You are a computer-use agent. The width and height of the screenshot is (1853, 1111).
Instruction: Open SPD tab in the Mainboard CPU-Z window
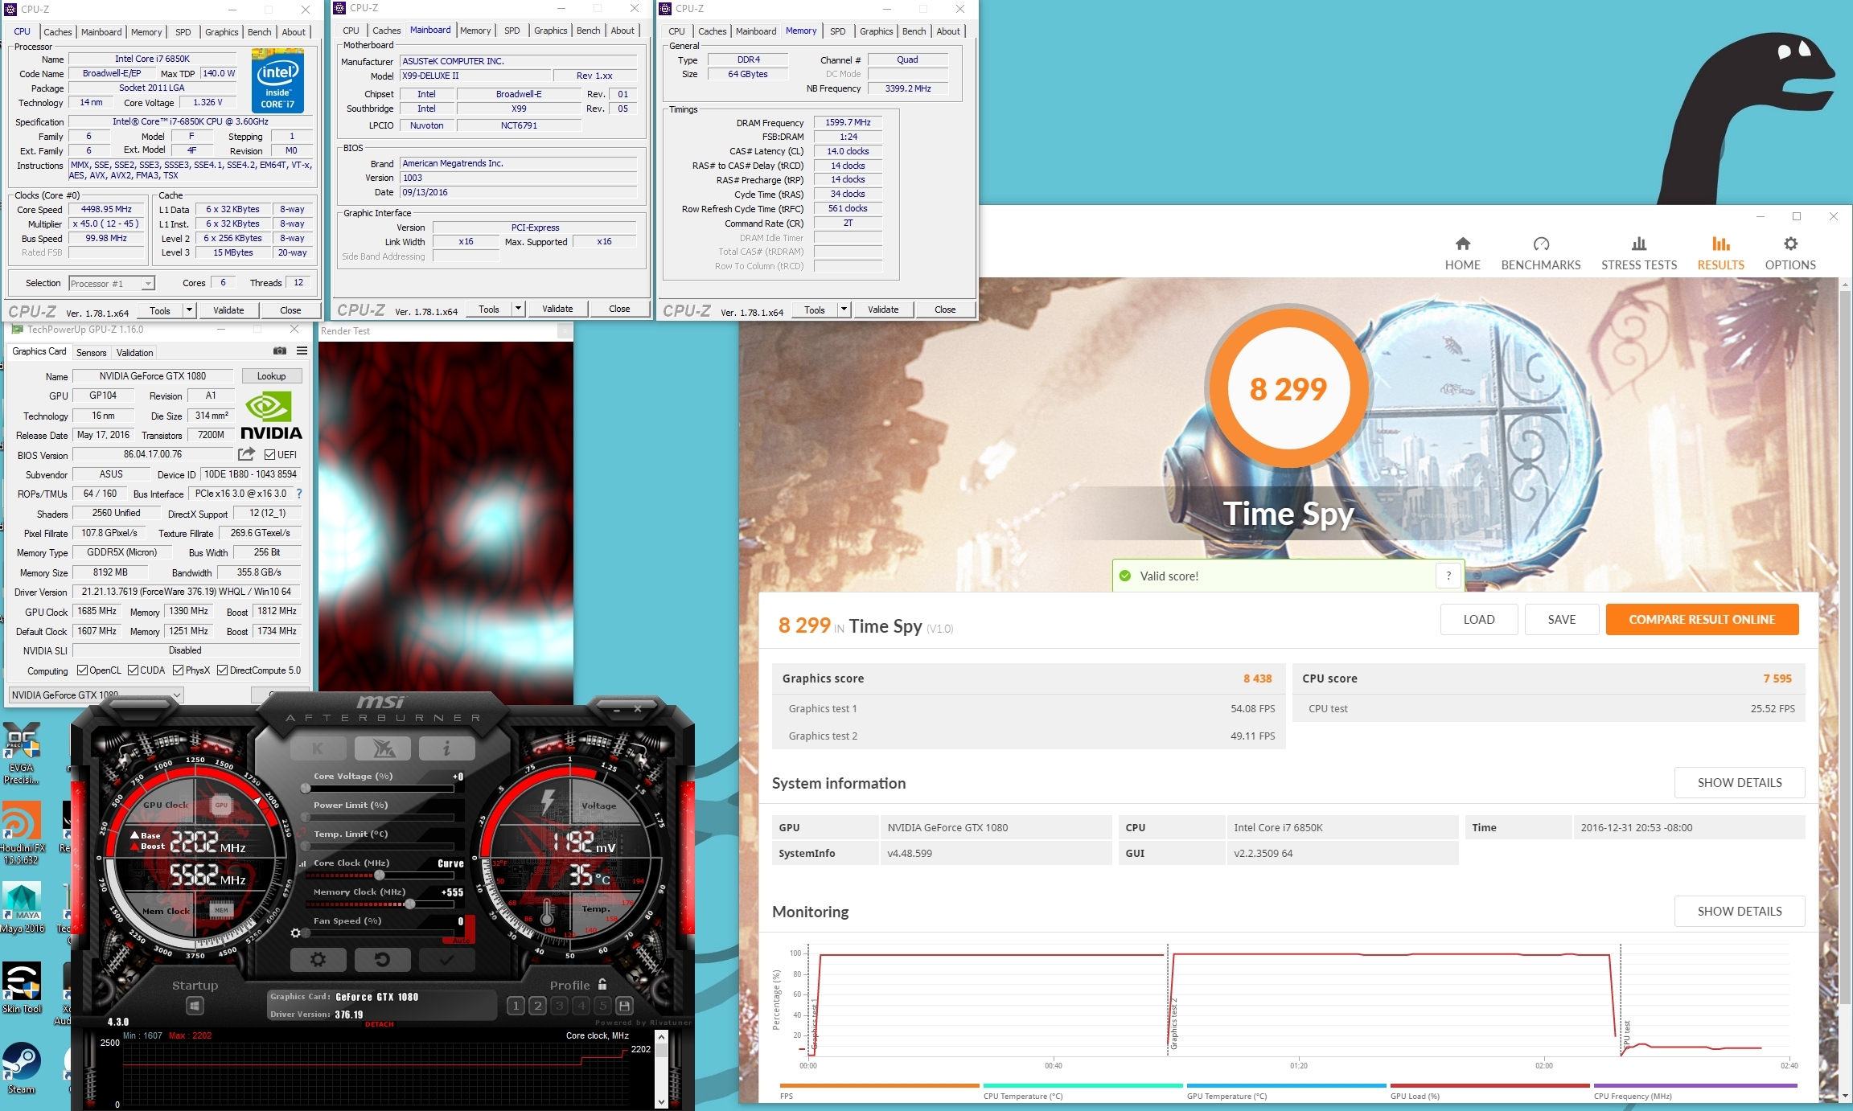(x=512, y=31)
